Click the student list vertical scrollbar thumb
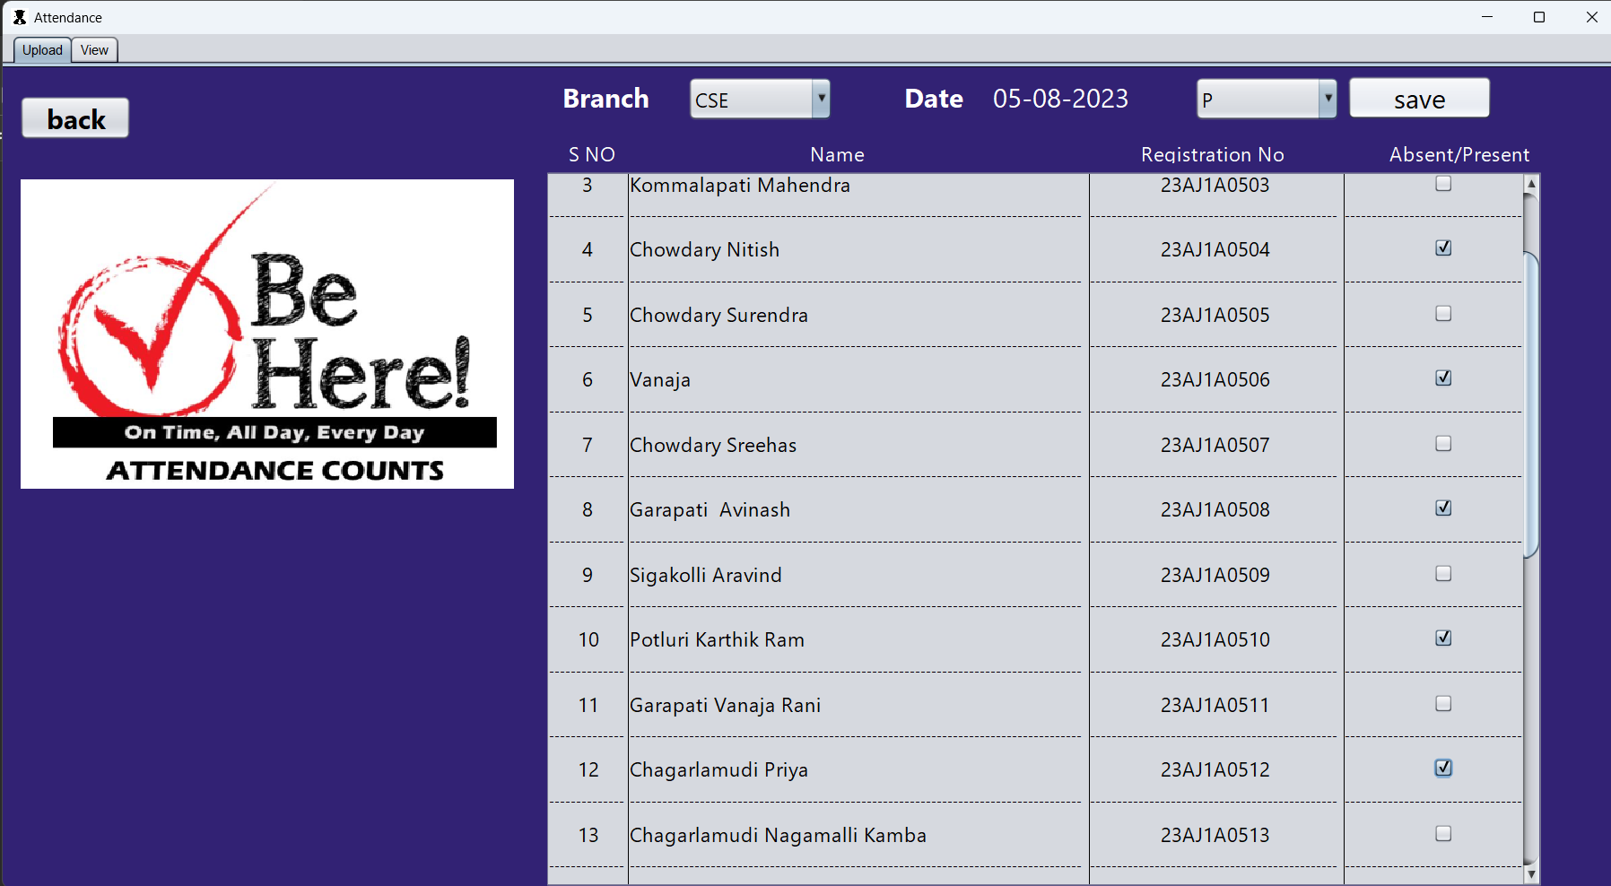Image resolution: width=1611 pixels, height=886 pixels. click(1531, 405)
